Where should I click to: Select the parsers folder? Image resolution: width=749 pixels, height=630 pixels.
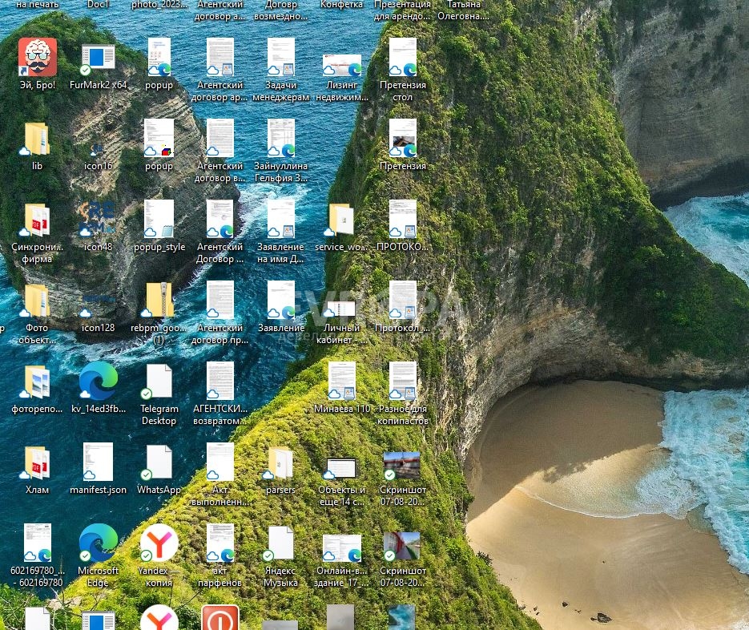(280, 462)
